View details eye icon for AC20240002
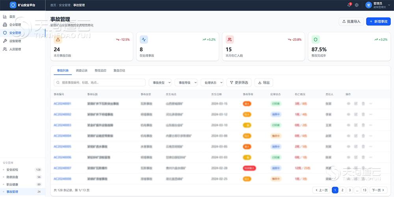394x197 pixels. (349, 114)
